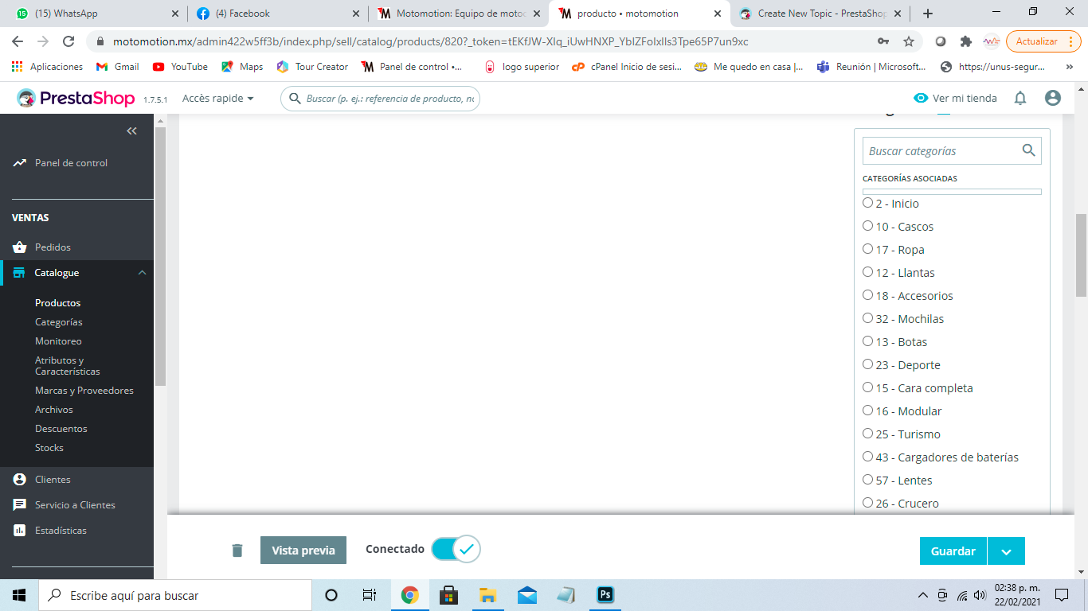Image resolution: width=1088 pixels, height=611 pixels.
Task: Reload the page in Chrome
Action: click(68, 41)
